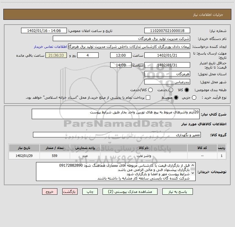Viewport: 235px width, 227px height.
Task: Click the need date cell 1402/01/29
Action: pos(24,156)
